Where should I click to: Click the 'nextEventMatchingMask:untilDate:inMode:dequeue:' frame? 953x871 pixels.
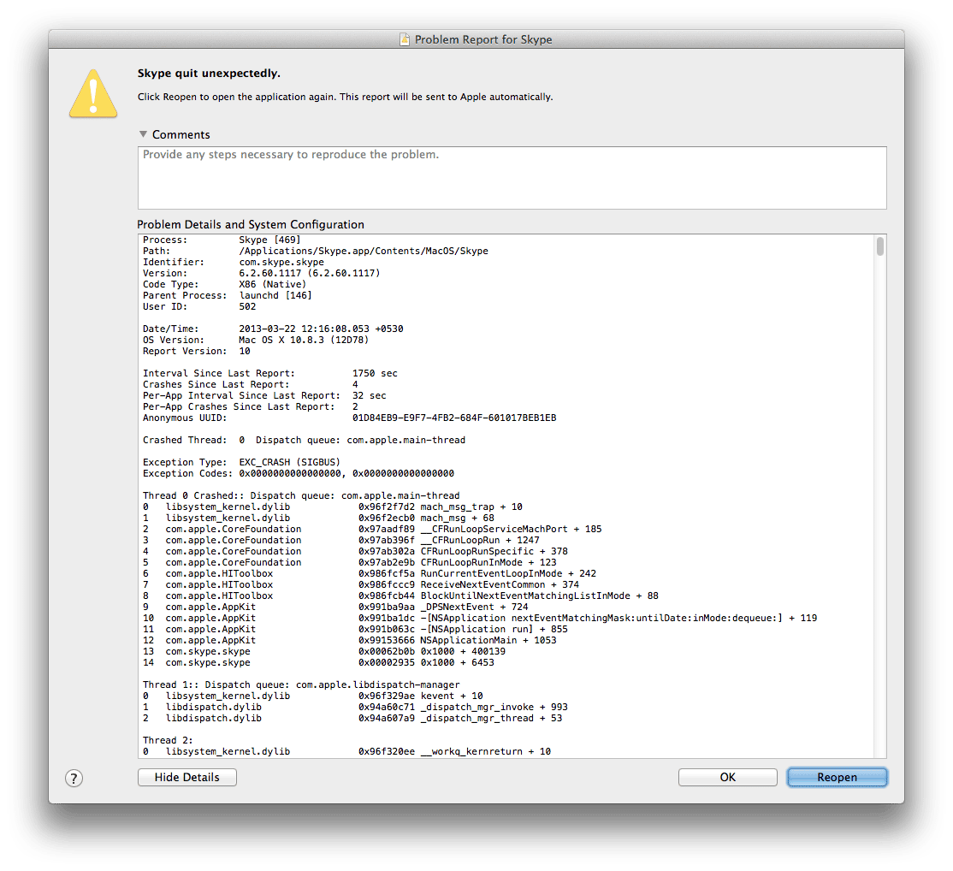(480, 618)
